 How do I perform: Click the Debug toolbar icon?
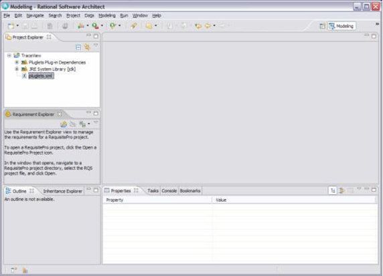pos(81,25)
